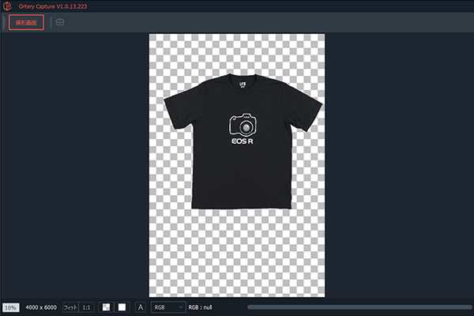Click transparent checkerboard area below the shirt
This screenshot has height=316, width=474.
tap(237, 253)
